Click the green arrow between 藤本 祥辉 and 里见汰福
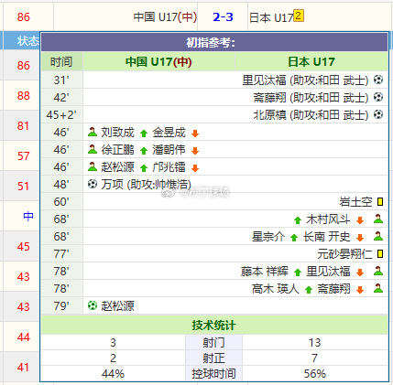The height and width of the screenshot is (385, 393). pos(298,273)
